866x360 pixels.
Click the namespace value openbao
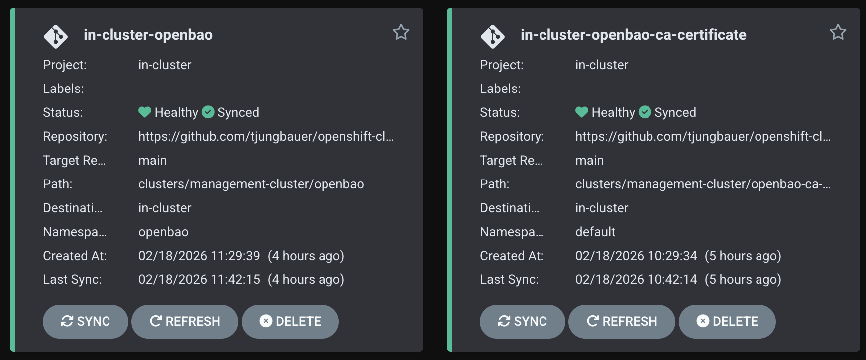tap(164, 232)
